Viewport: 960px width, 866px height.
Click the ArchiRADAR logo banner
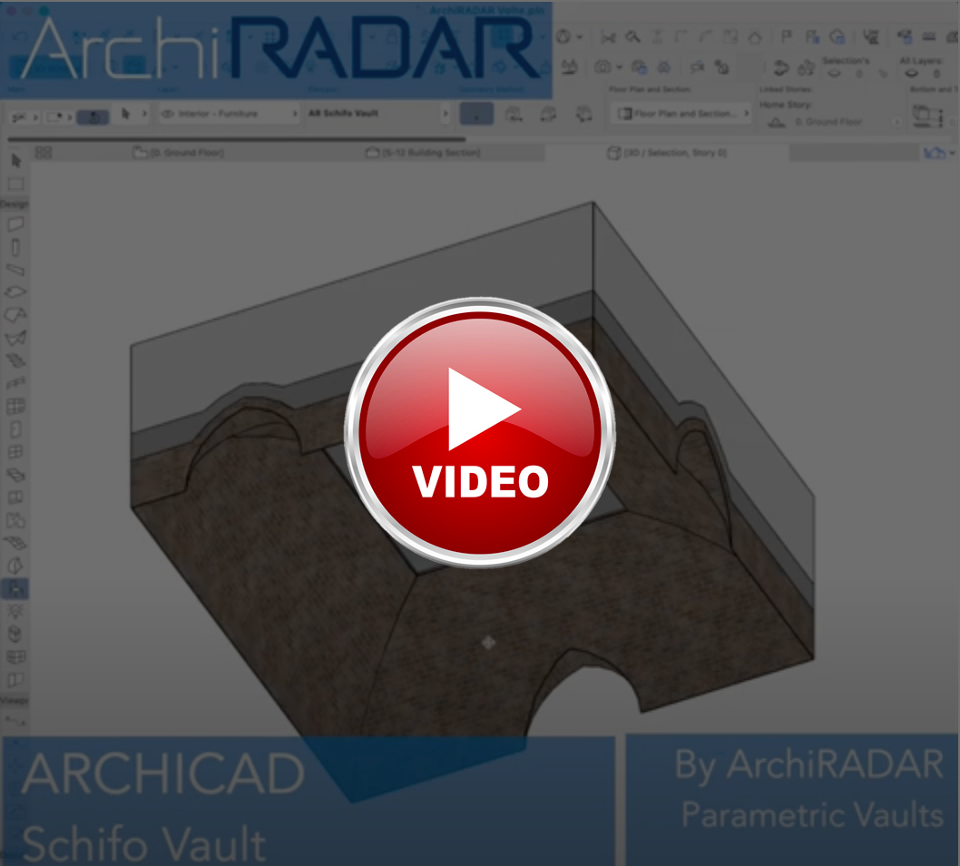tap(277, 49)
